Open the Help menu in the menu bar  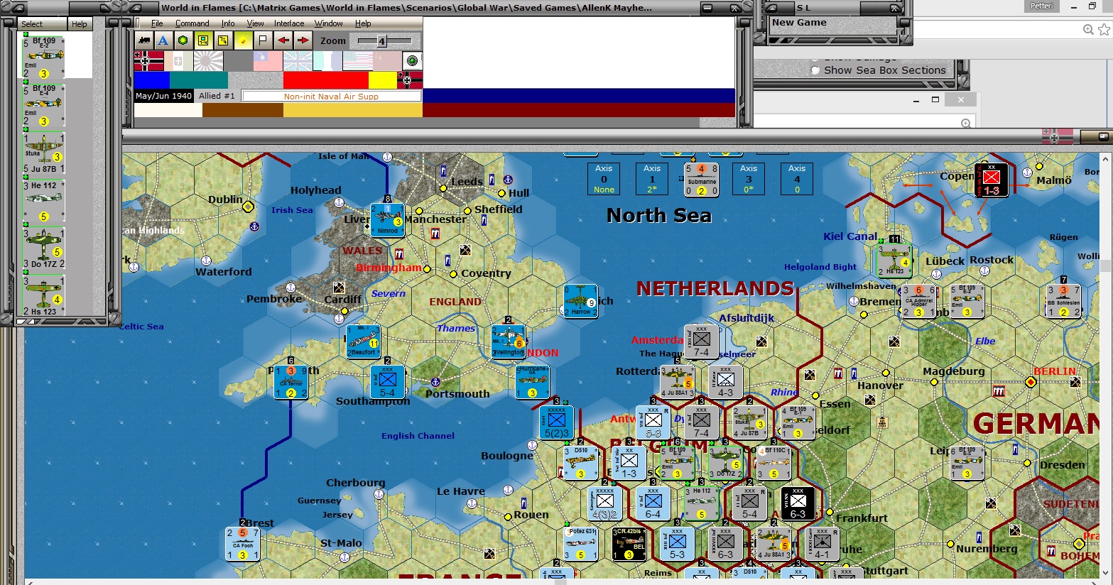(x=363, y=23)
